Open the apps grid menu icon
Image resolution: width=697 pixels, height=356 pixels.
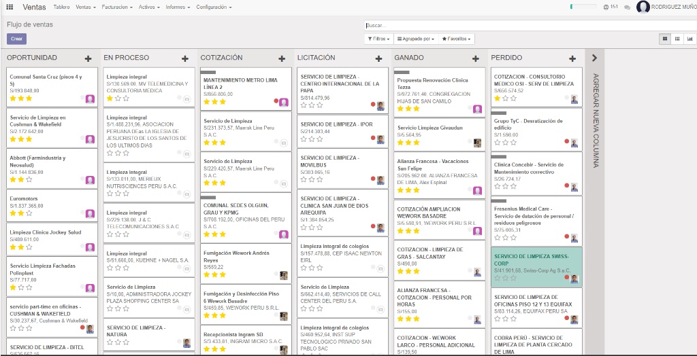point(10,7)
